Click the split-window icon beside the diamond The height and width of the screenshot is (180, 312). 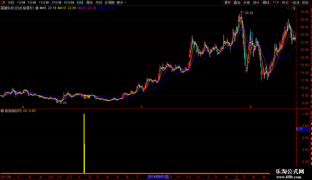pyautogui.click(x=294, y=8)
